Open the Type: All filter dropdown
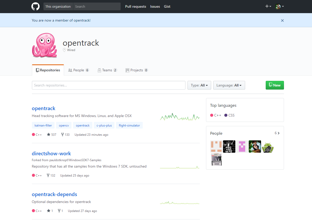This screenshot has width=312, height=223. (199, 85)
